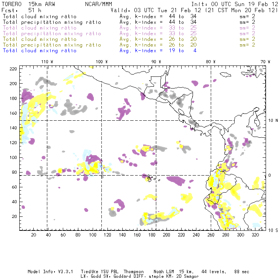Image resolution: width=280 pixels, height=280 pixels.
Task: Select the "Noah LSM" text
Action: [164, 272]
